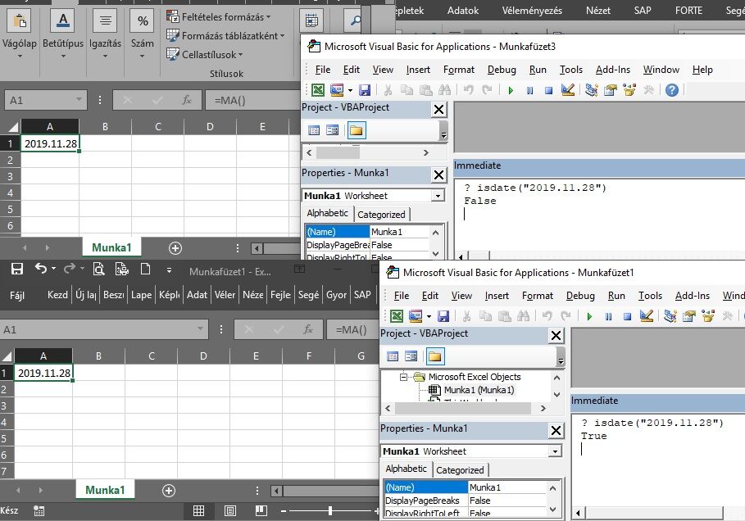Toggle Folders icon in Munkafüzet1 Project pane

[x=434, y=356]
